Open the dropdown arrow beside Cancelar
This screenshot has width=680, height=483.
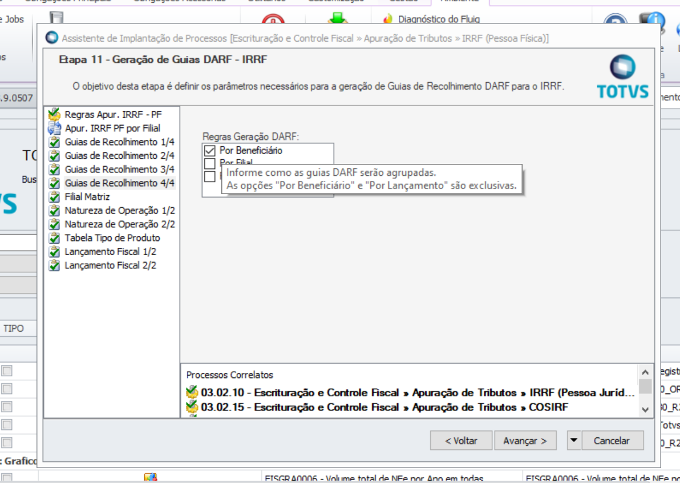click(573, 441)
